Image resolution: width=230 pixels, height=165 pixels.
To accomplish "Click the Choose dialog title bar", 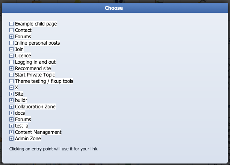I will [x=115, y=8].
